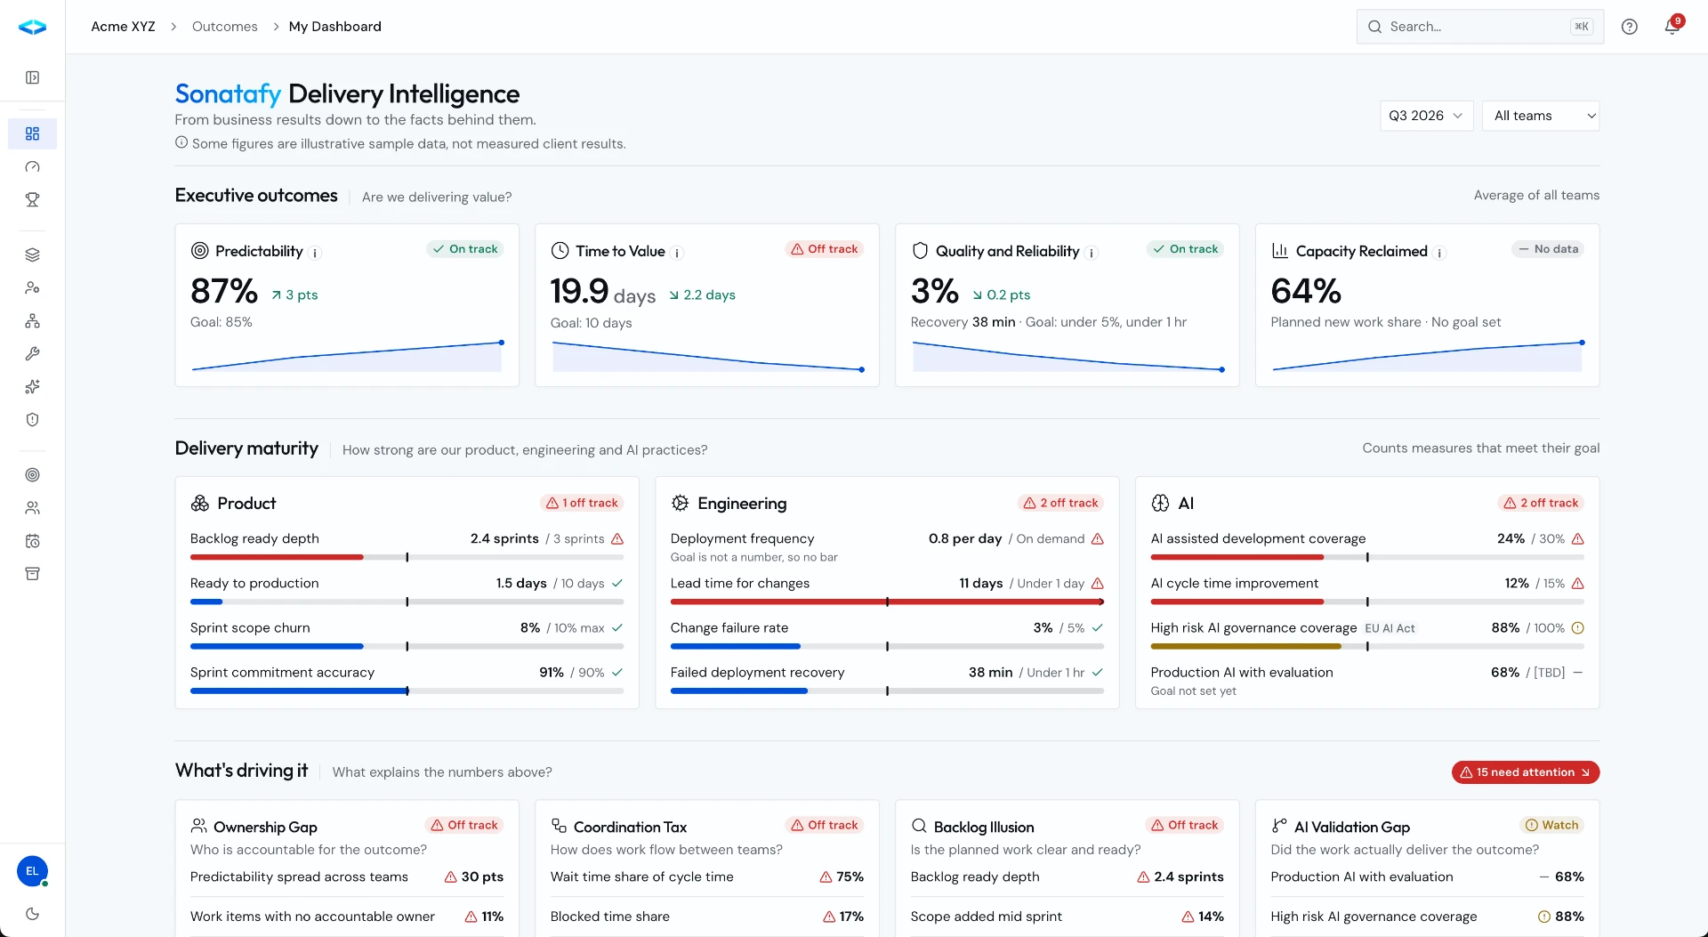1708x937 pixels.
Task: Toggle dark mode moon icon
Action: pyautogui.click(x=32, y=913)
